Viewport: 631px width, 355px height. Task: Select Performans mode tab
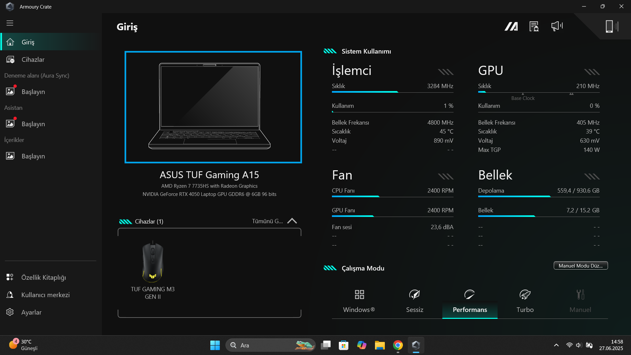click(470, 301)
